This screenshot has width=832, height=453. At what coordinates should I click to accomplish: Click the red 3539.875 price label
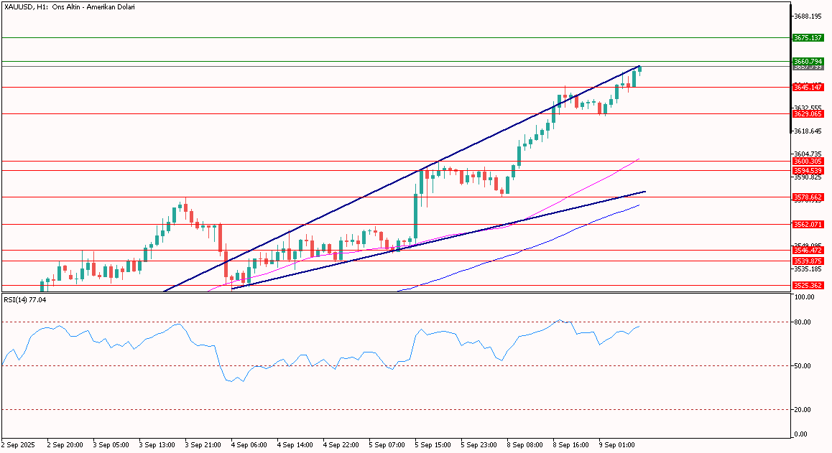tap(808, 261)
